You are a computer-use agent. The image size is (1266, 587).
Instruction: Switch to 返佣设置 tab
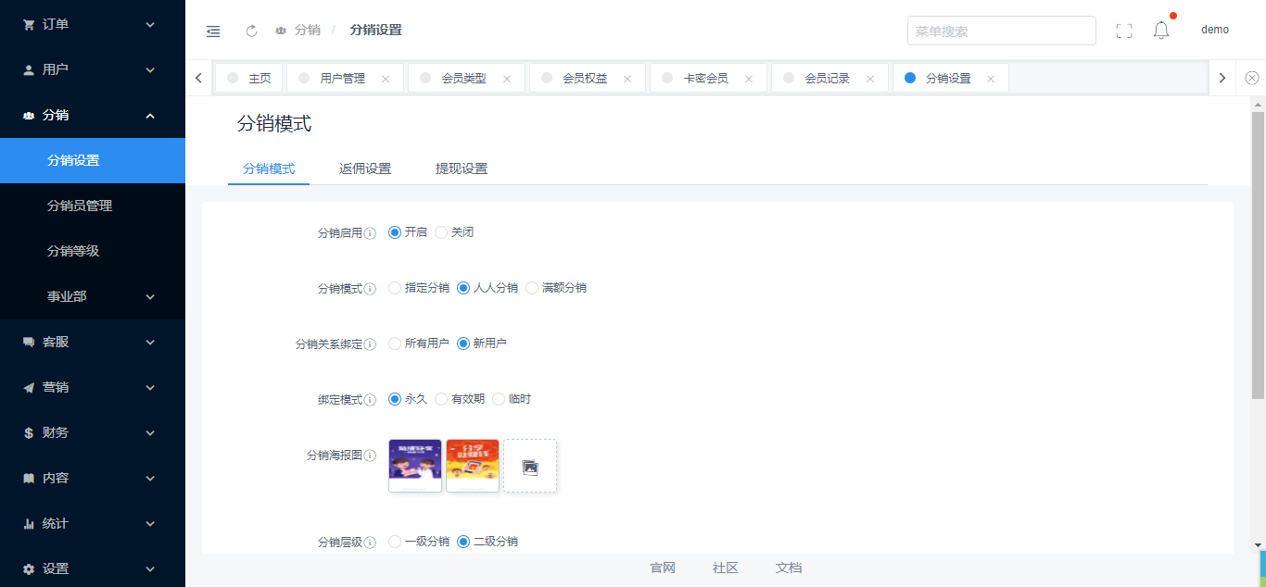pyautogui.click(x=365, y=169)
